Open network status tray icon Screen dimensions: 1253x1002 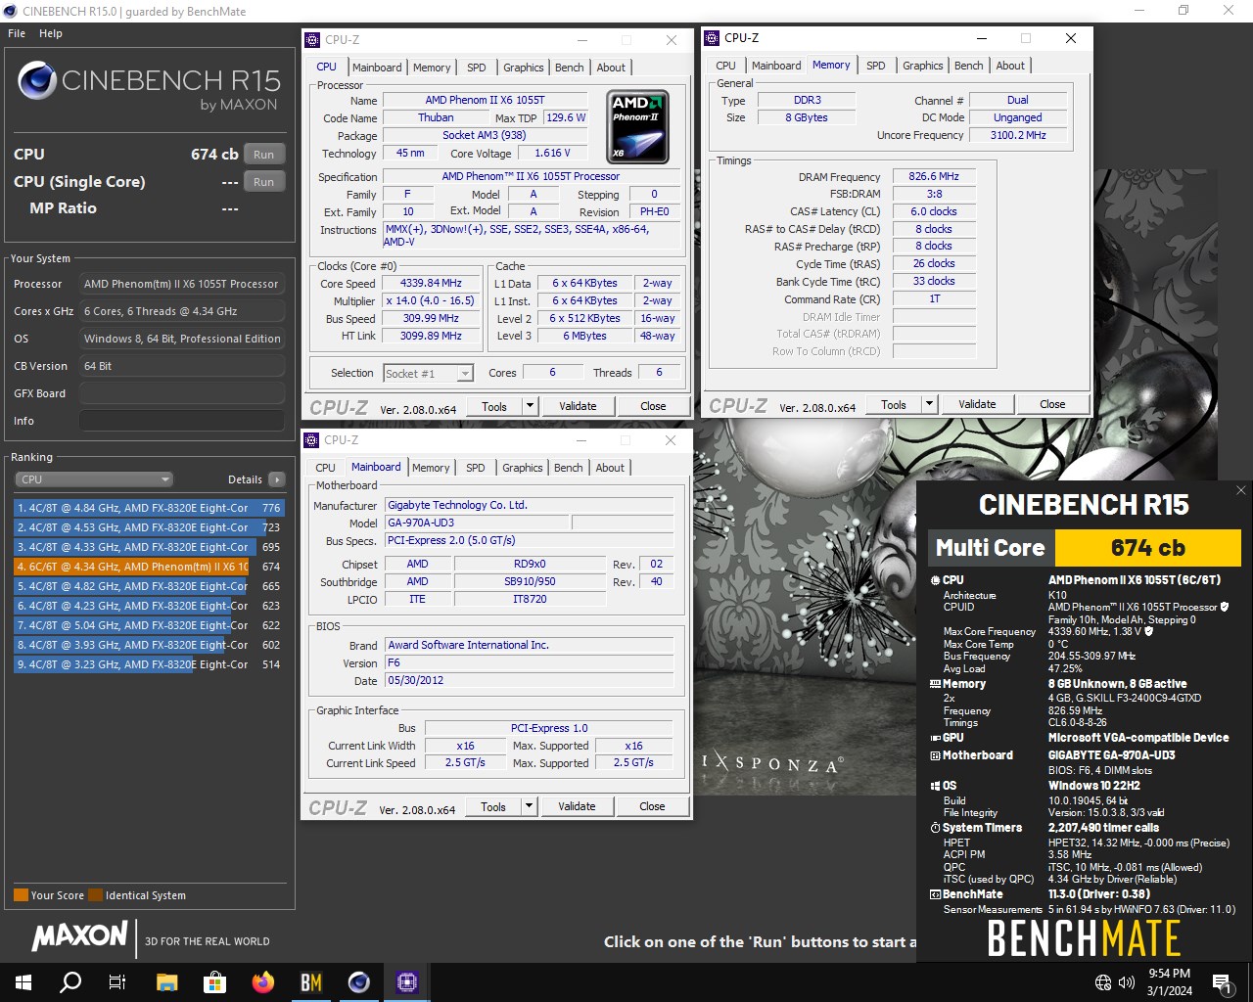[x=1103, y=982]
